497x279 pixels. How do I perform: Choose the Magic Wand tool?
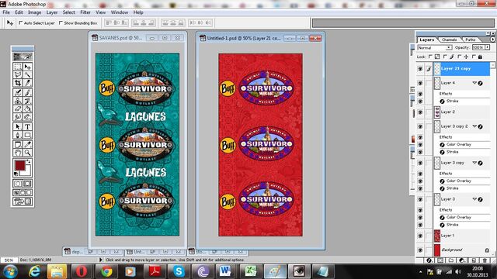(x=28, y=74)
